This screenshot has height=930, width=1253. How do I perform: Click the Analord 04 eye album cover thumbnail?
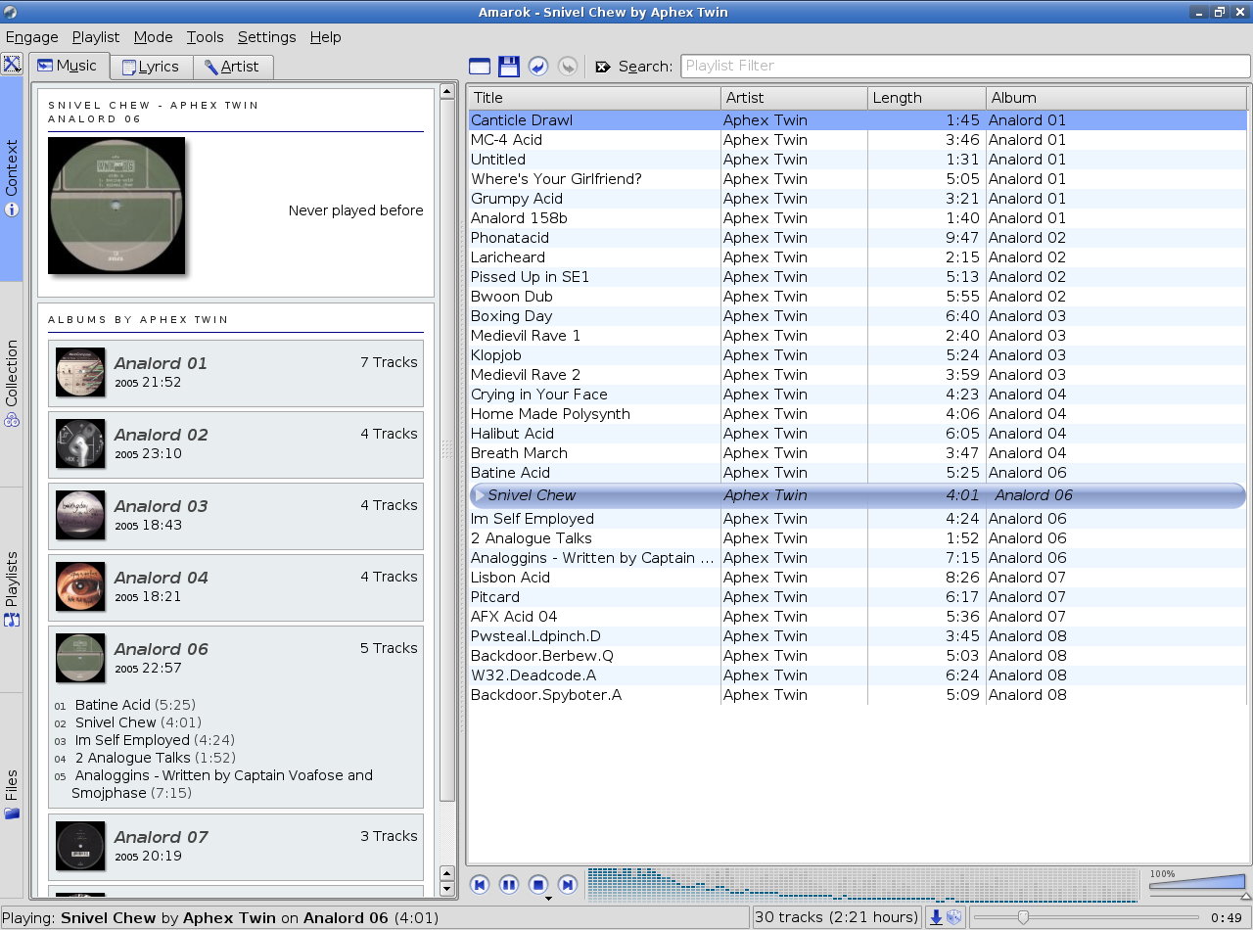click(80, 586)
